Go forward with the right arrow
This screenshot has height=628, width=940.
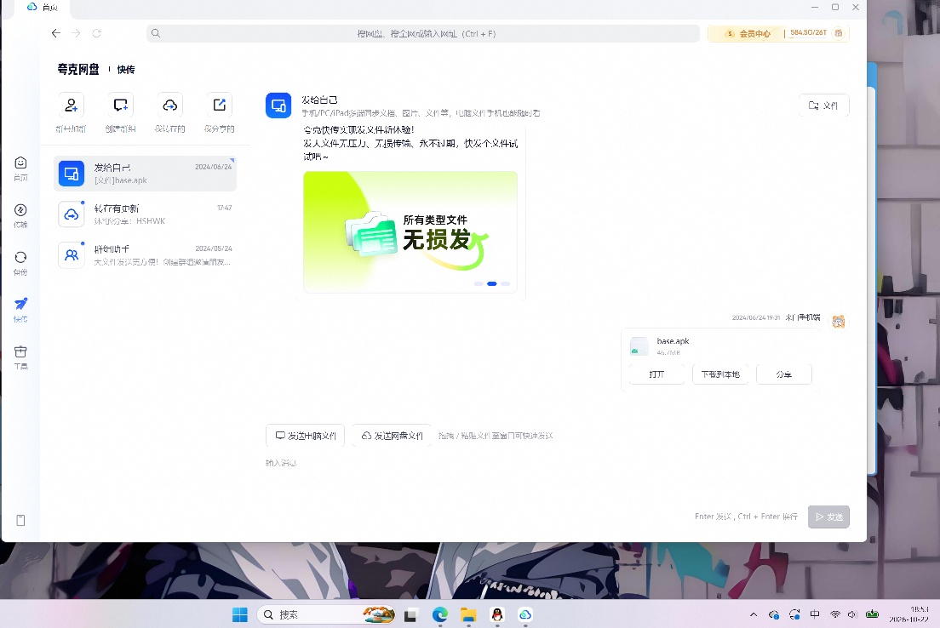(x=76, y=33)
